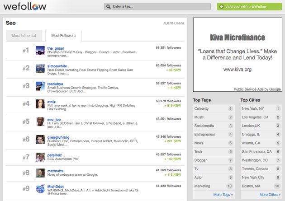Click +221 NEW indicator for greggluhring
This screenshot has width=285, height=201.
pos(172,141)
